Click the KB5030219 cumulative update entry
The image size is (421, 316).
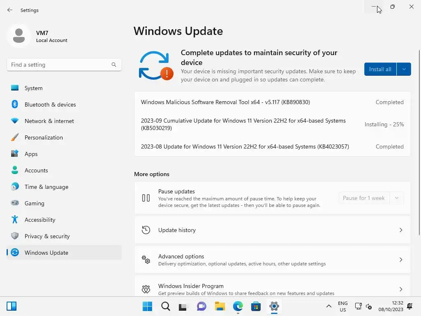(x=272, y=124)
